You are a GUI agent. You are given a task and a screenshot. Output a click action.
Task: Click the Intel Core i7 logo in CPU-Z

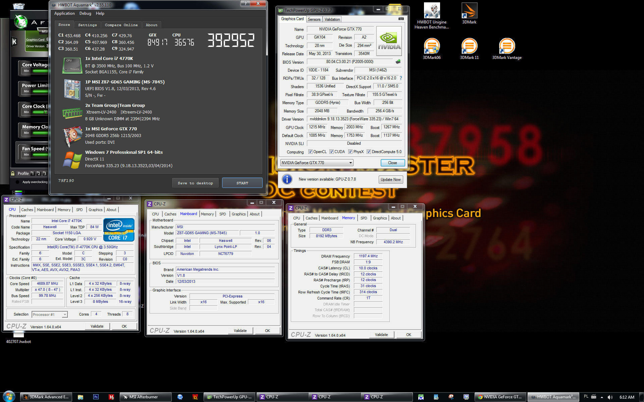pyautogui.click(x=119, y=230)
